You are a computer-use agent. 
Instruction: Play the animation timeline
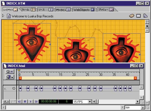click(31, 101)
